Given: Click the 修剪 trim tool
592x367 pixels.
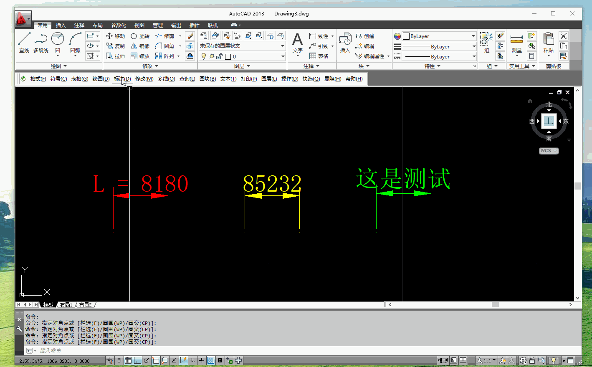Looking at the screenshot, I should (x=165, y=36).
